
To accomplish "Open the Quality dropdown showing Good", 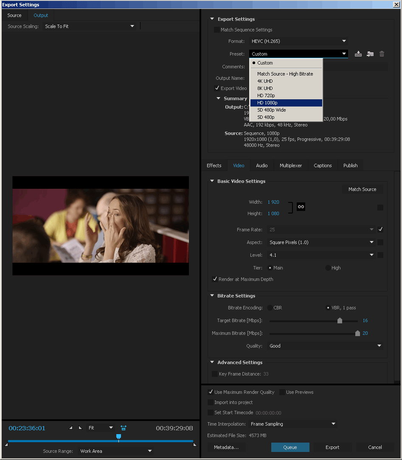I will tap(325, 346).
